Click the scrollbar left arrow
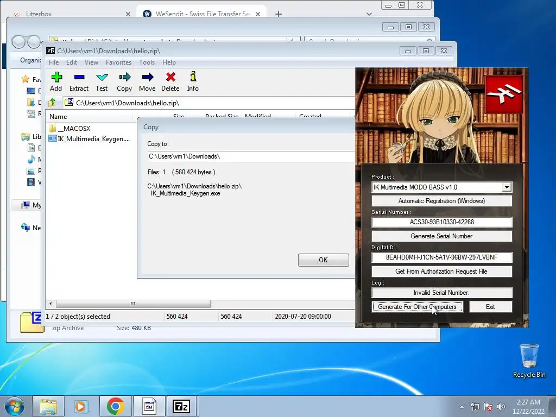556x417 pixels. tap(50, 304)
